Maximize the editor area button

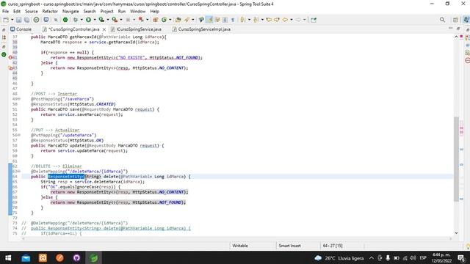[x=458, y=28]
